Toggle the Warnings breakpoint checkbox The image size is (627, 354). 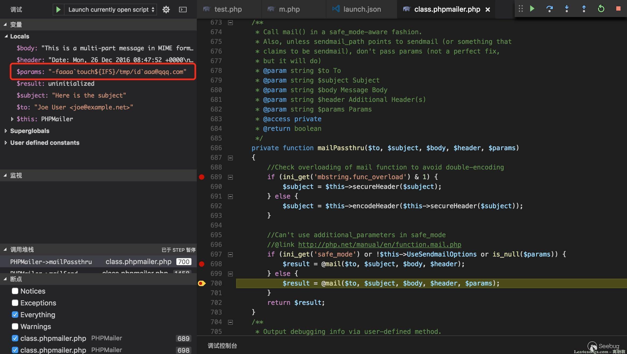(15, 326)
